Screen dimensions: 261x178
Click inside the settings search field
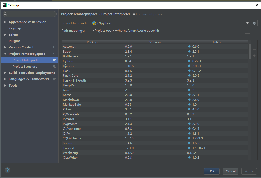tap(30, 14)
